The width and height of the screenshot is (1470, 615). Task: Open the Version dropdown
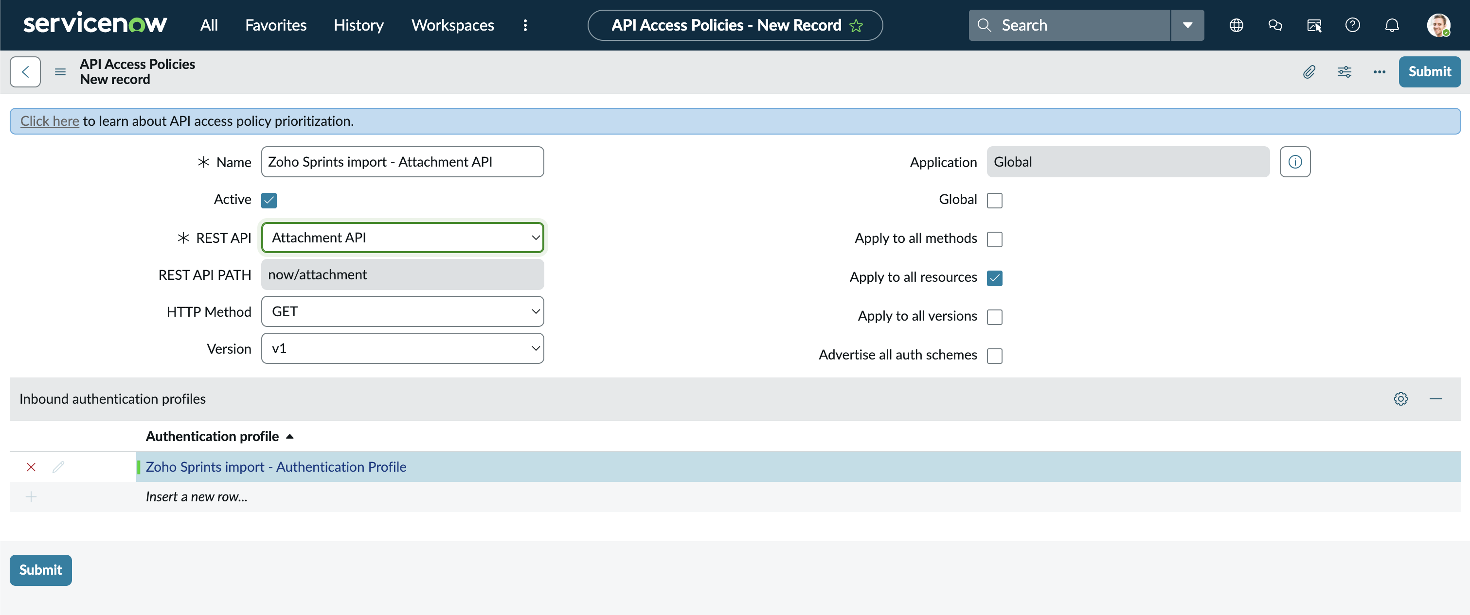(402, 348)
